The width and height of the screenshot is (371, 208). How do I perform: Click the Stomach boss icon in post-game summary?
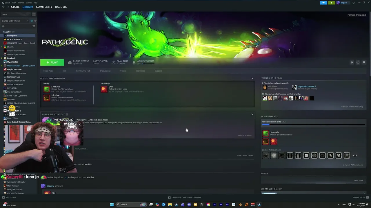tap(46, 89)
